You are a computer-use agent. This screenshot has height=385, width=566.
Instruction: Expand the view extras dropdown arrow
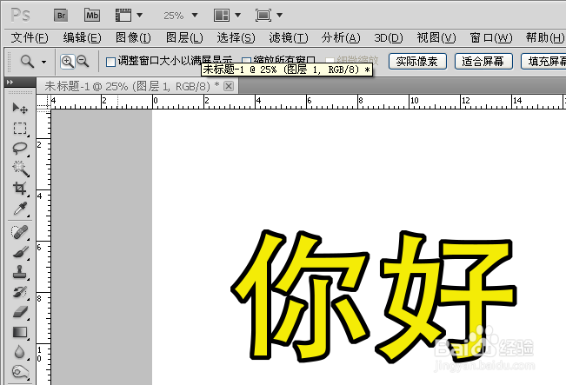(140, 15)
